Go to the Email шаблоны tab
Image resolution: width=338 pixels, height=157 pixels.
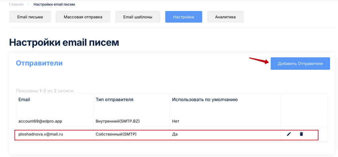pyautogui.click(x=138, y=17)
